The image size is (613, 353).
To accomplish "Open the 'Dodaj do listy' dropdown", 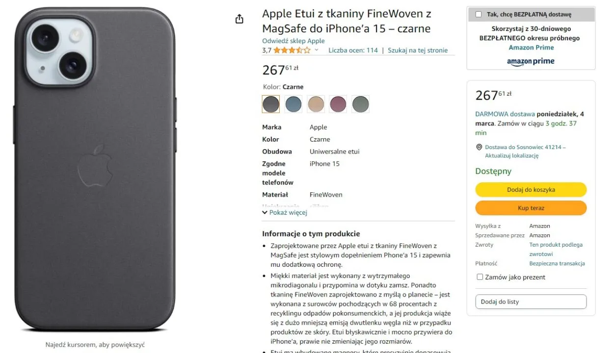I will pos(531,302).
